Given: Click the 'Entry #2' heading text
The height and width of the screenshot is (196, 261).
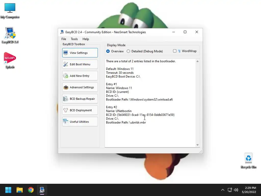Looking at the screenshot, I should click(x=111, y=107).
